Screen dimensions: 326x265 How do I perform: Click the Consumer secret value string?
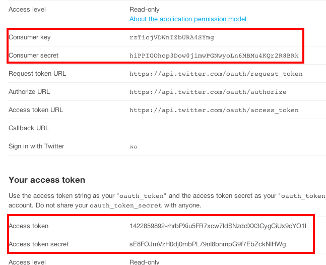tap(214, 56)
